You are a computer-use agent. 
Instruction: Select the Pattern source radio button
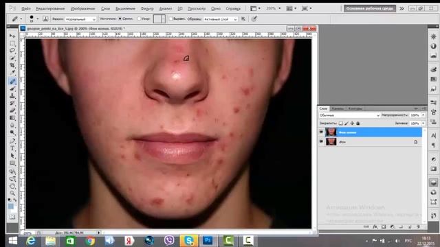[x=139, y=19]
